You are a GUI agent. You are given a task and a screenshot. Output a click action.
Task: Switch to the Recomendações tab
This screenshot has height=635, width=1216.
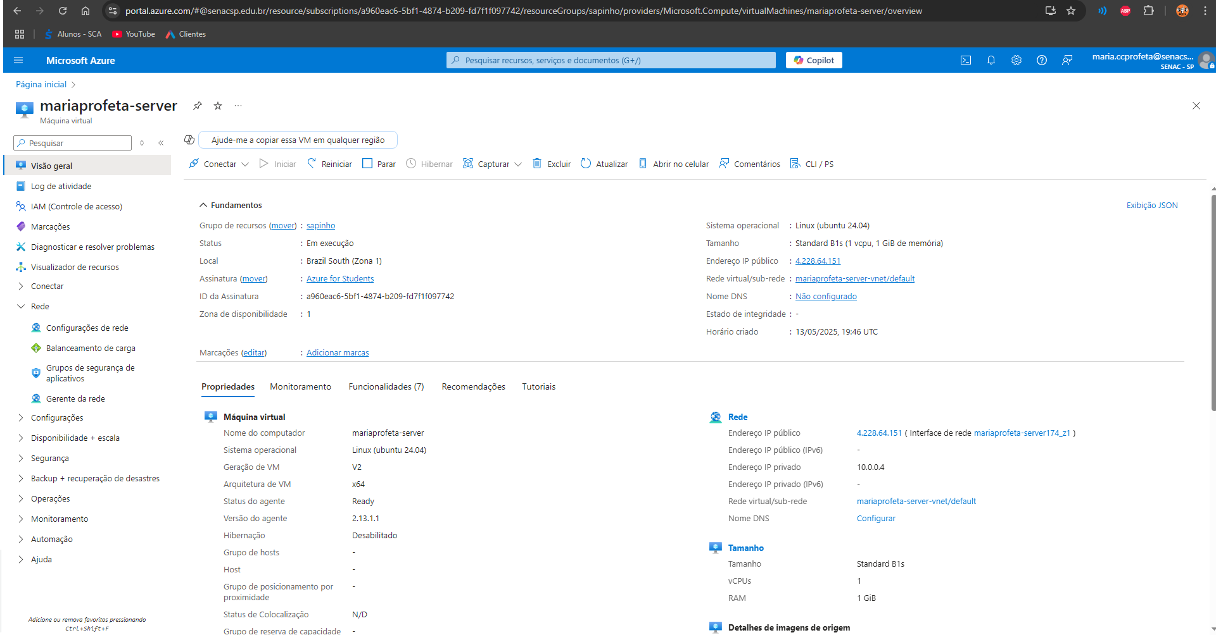click(x=474, y=386)
